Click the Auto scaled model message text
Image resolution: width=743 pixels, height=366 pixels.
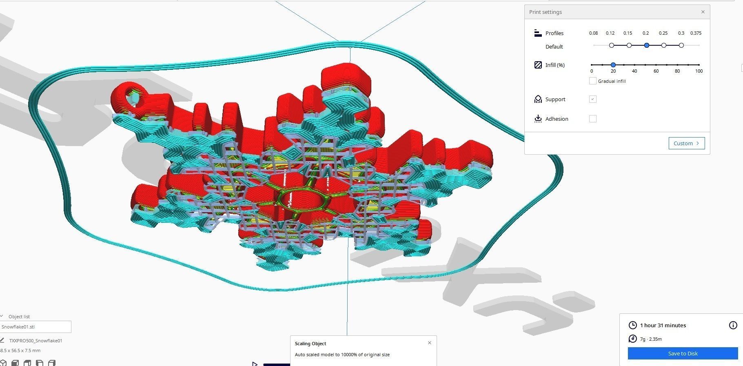tap(342, 355)
